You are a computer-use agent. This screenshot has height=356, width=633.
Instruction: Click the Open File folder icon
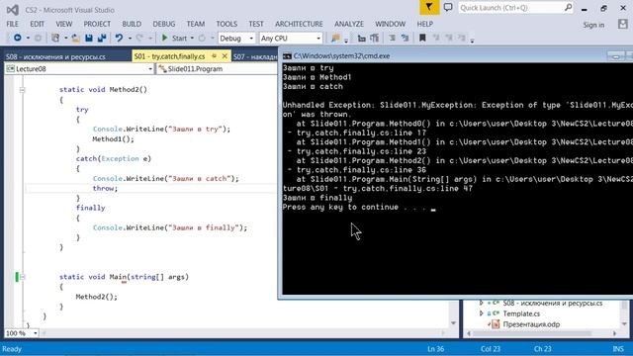[x=75, y=38]
